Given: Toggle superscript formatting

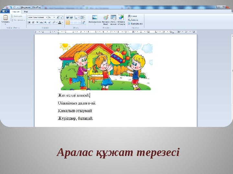Looking at the screenshot, I should [x=50, y=22].
